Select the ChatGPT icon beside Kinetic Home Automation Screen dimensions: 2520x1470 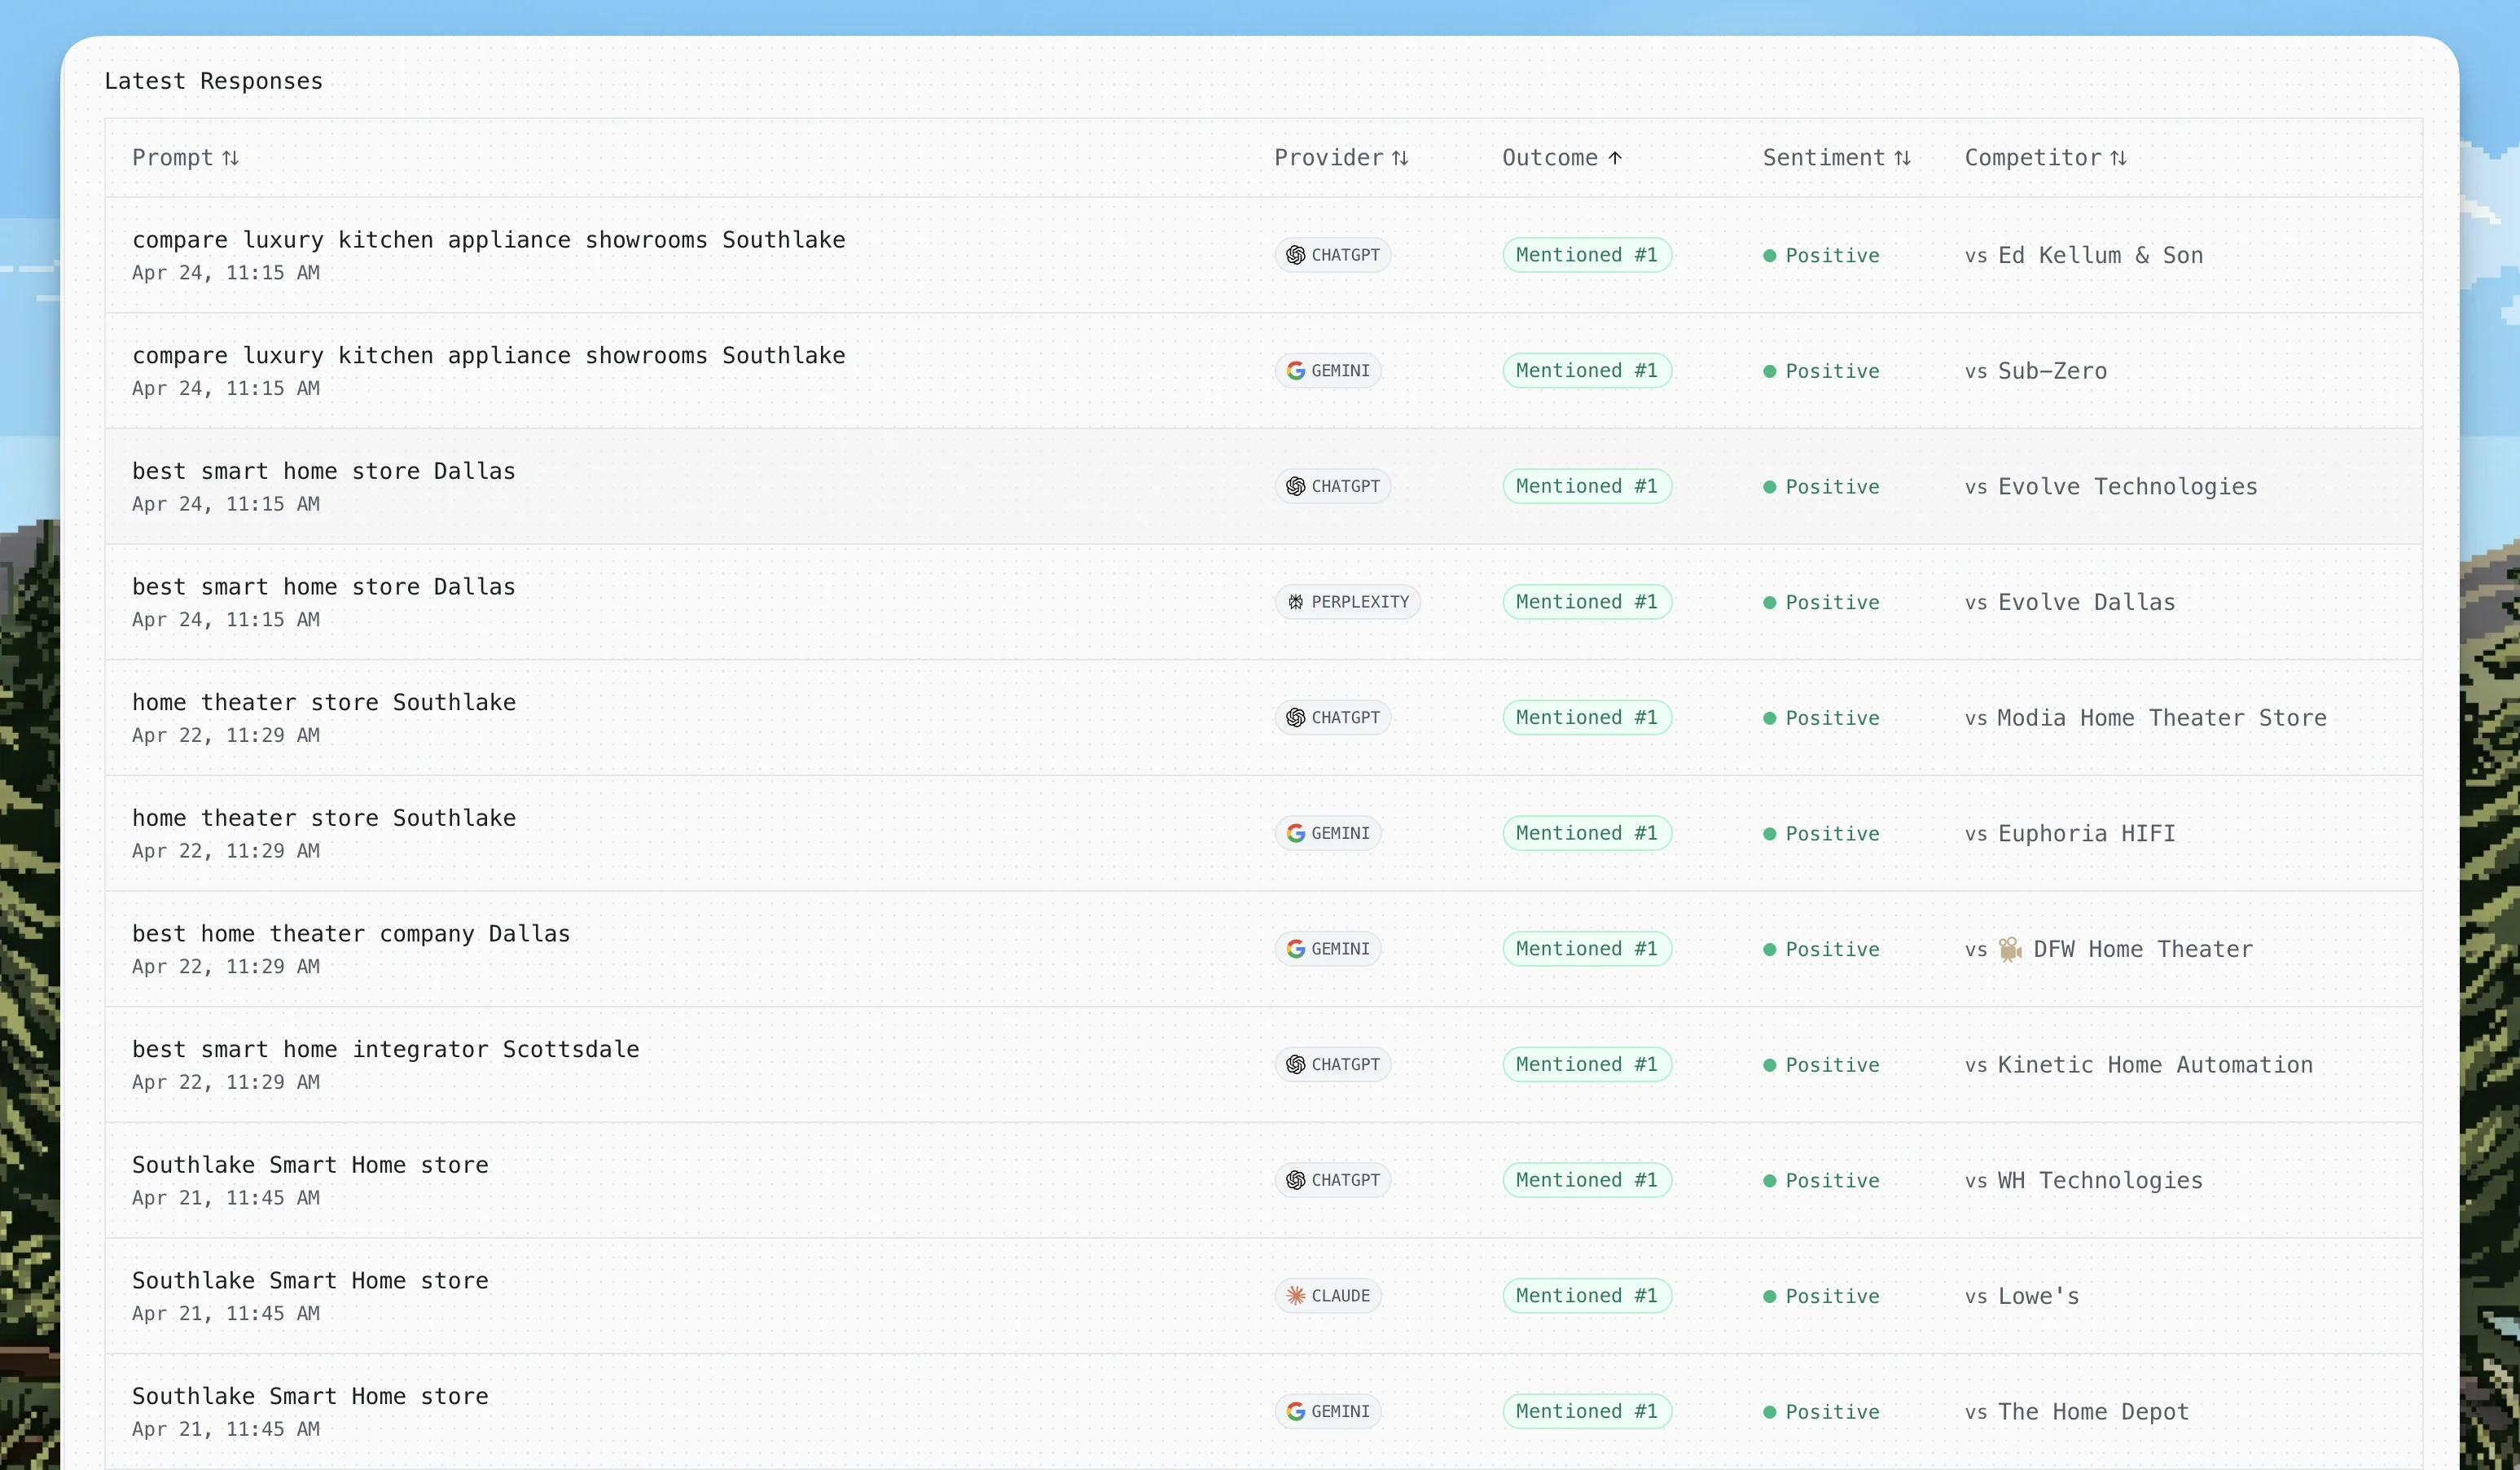[1297, 1064]
